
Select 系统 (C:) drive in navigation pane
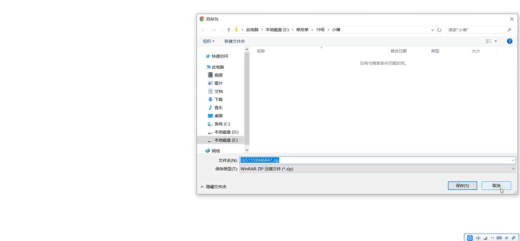219,124
